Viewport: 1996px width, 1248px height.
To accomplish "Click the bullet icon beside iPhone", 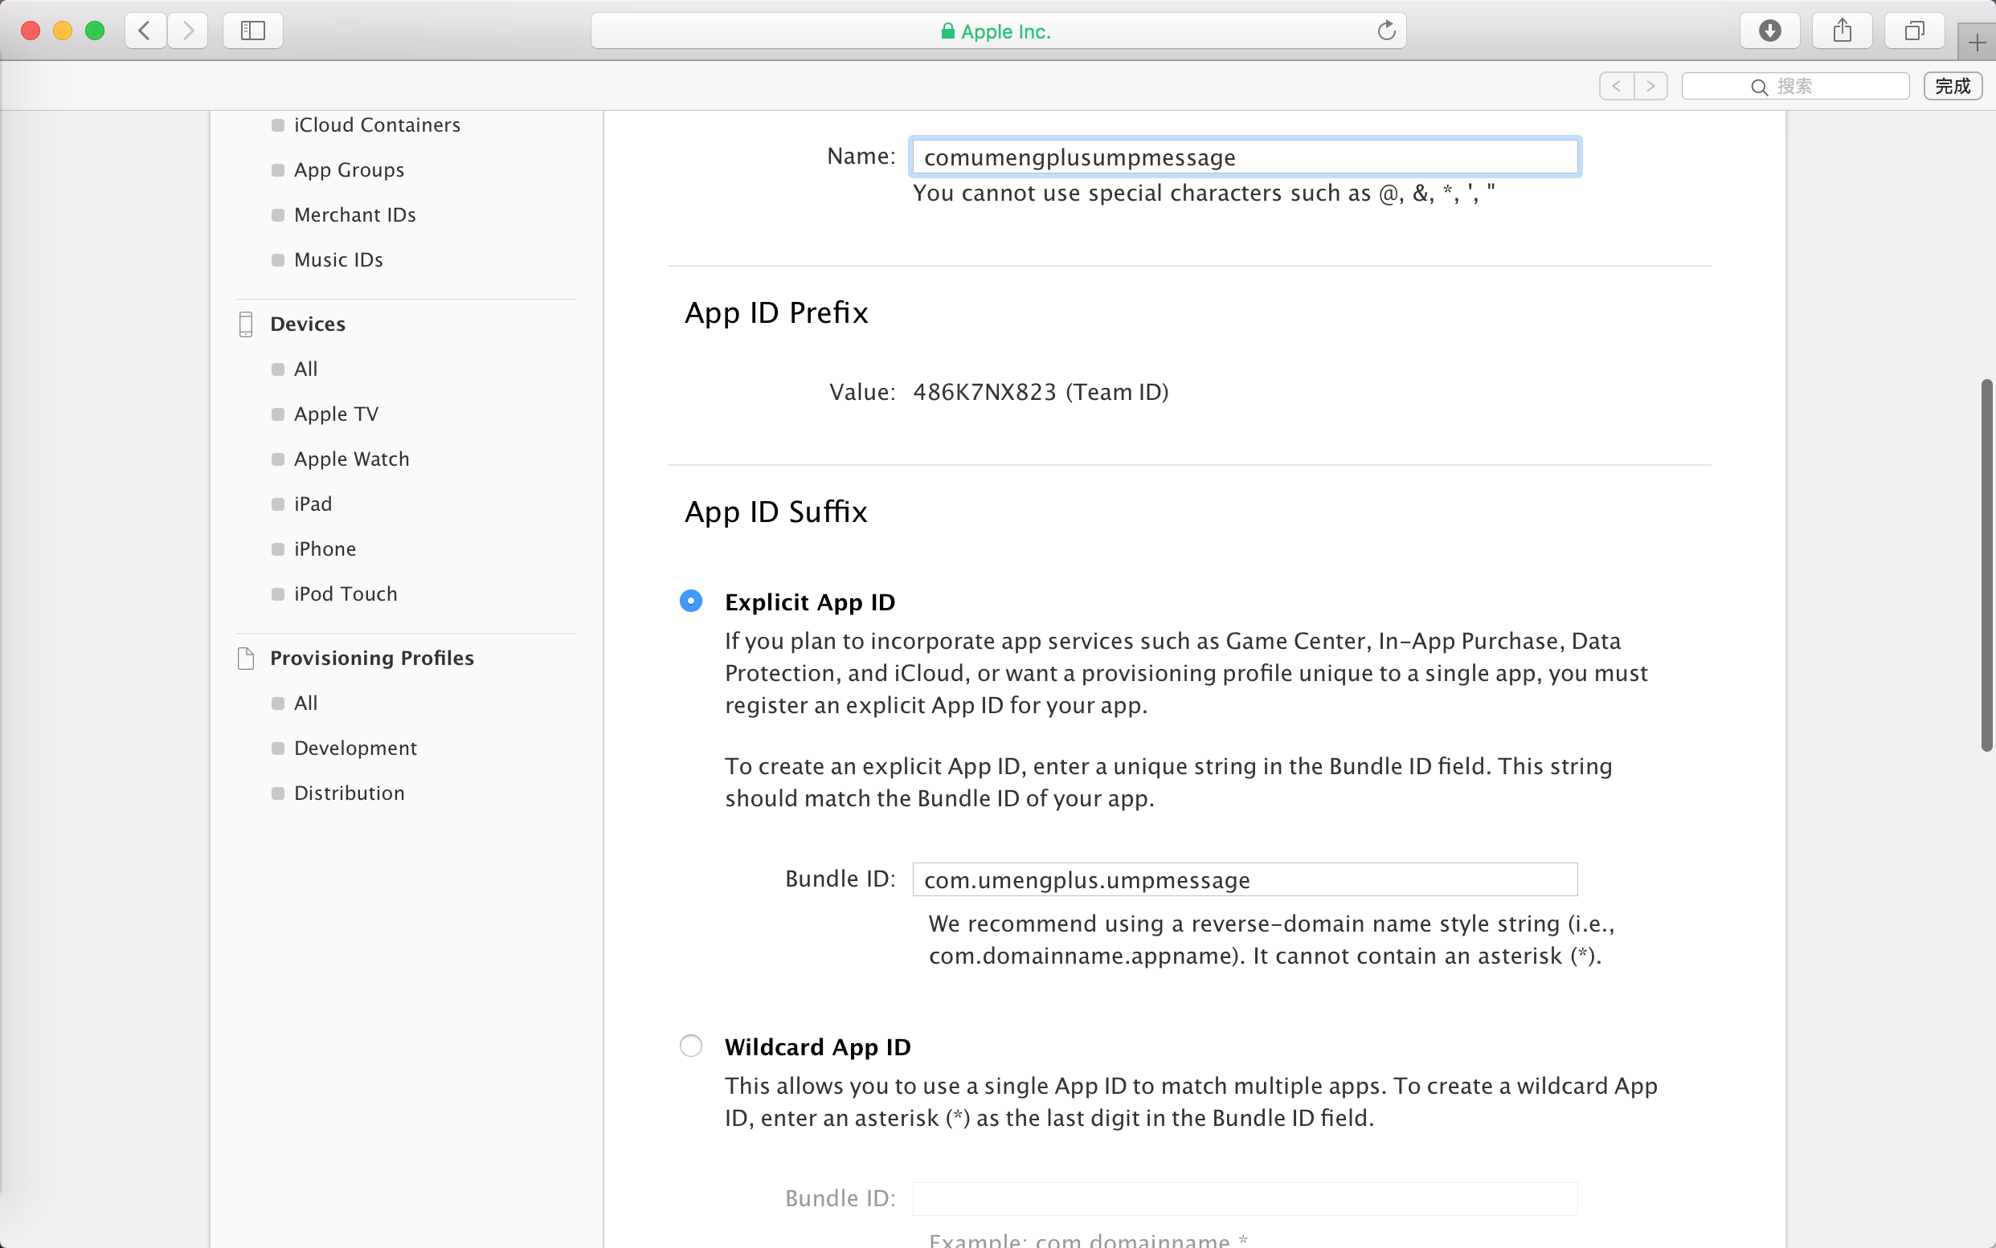I will (277, 549).
